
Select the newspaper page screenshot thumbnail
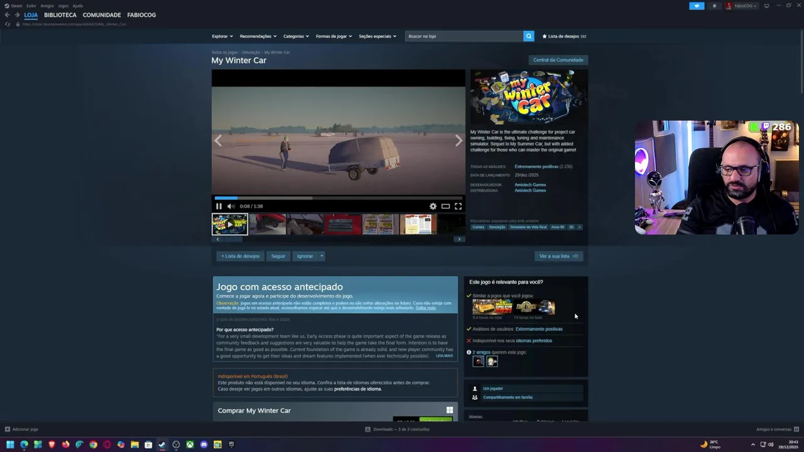point(418,224)
